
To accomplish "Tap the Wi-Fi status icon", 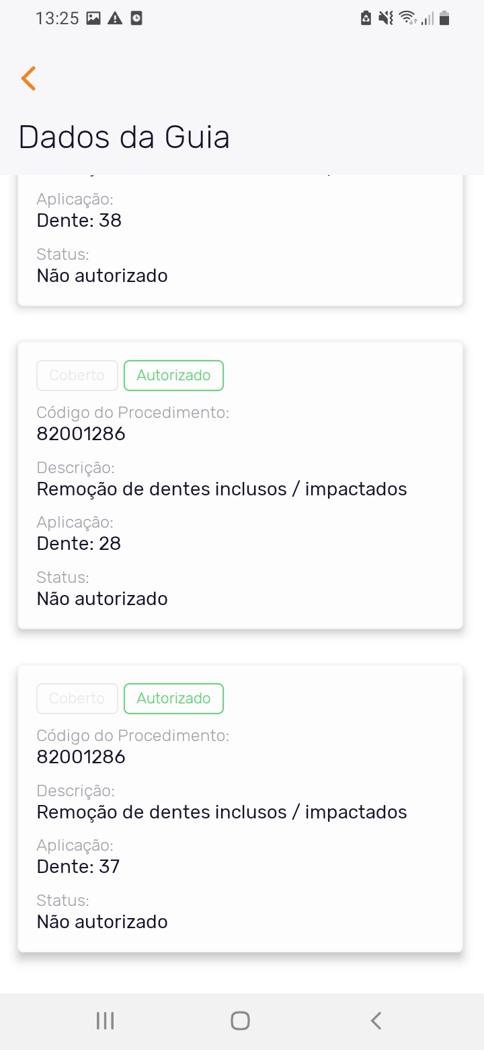I will [407, 19].
